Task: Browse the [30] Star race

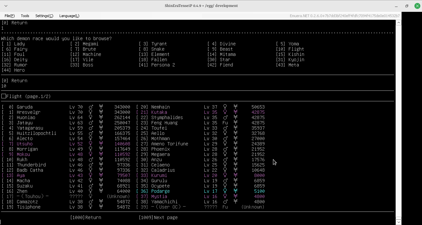Action: point(219,60)
